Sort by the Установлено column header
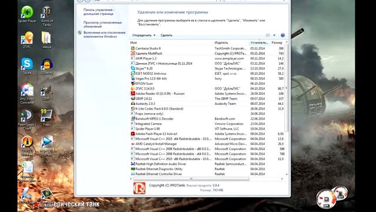376x212 pixels. click(260, 42)
